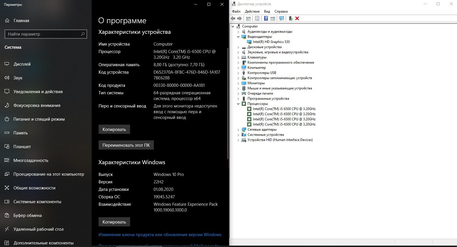Viewport: 457px width, 247px height.
Task: Click the Переименовать этот ПК button
Action: [x=126, y=145]
